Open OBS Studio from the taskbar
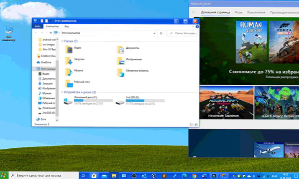The image size is (299, 179). click(134, 176)
